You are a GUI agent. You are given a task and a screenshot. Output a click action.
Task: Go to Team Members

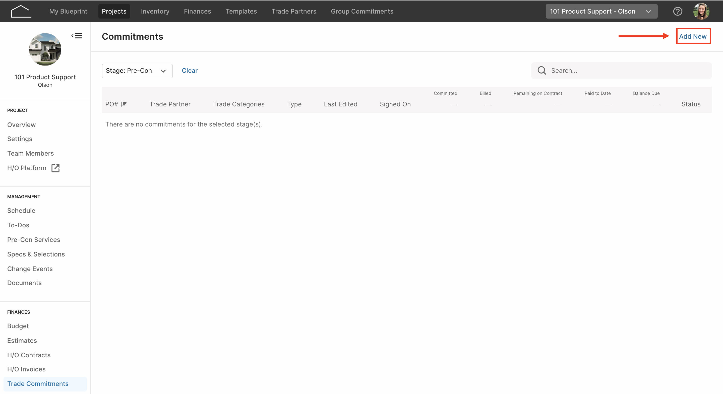(x=30, y=153)
